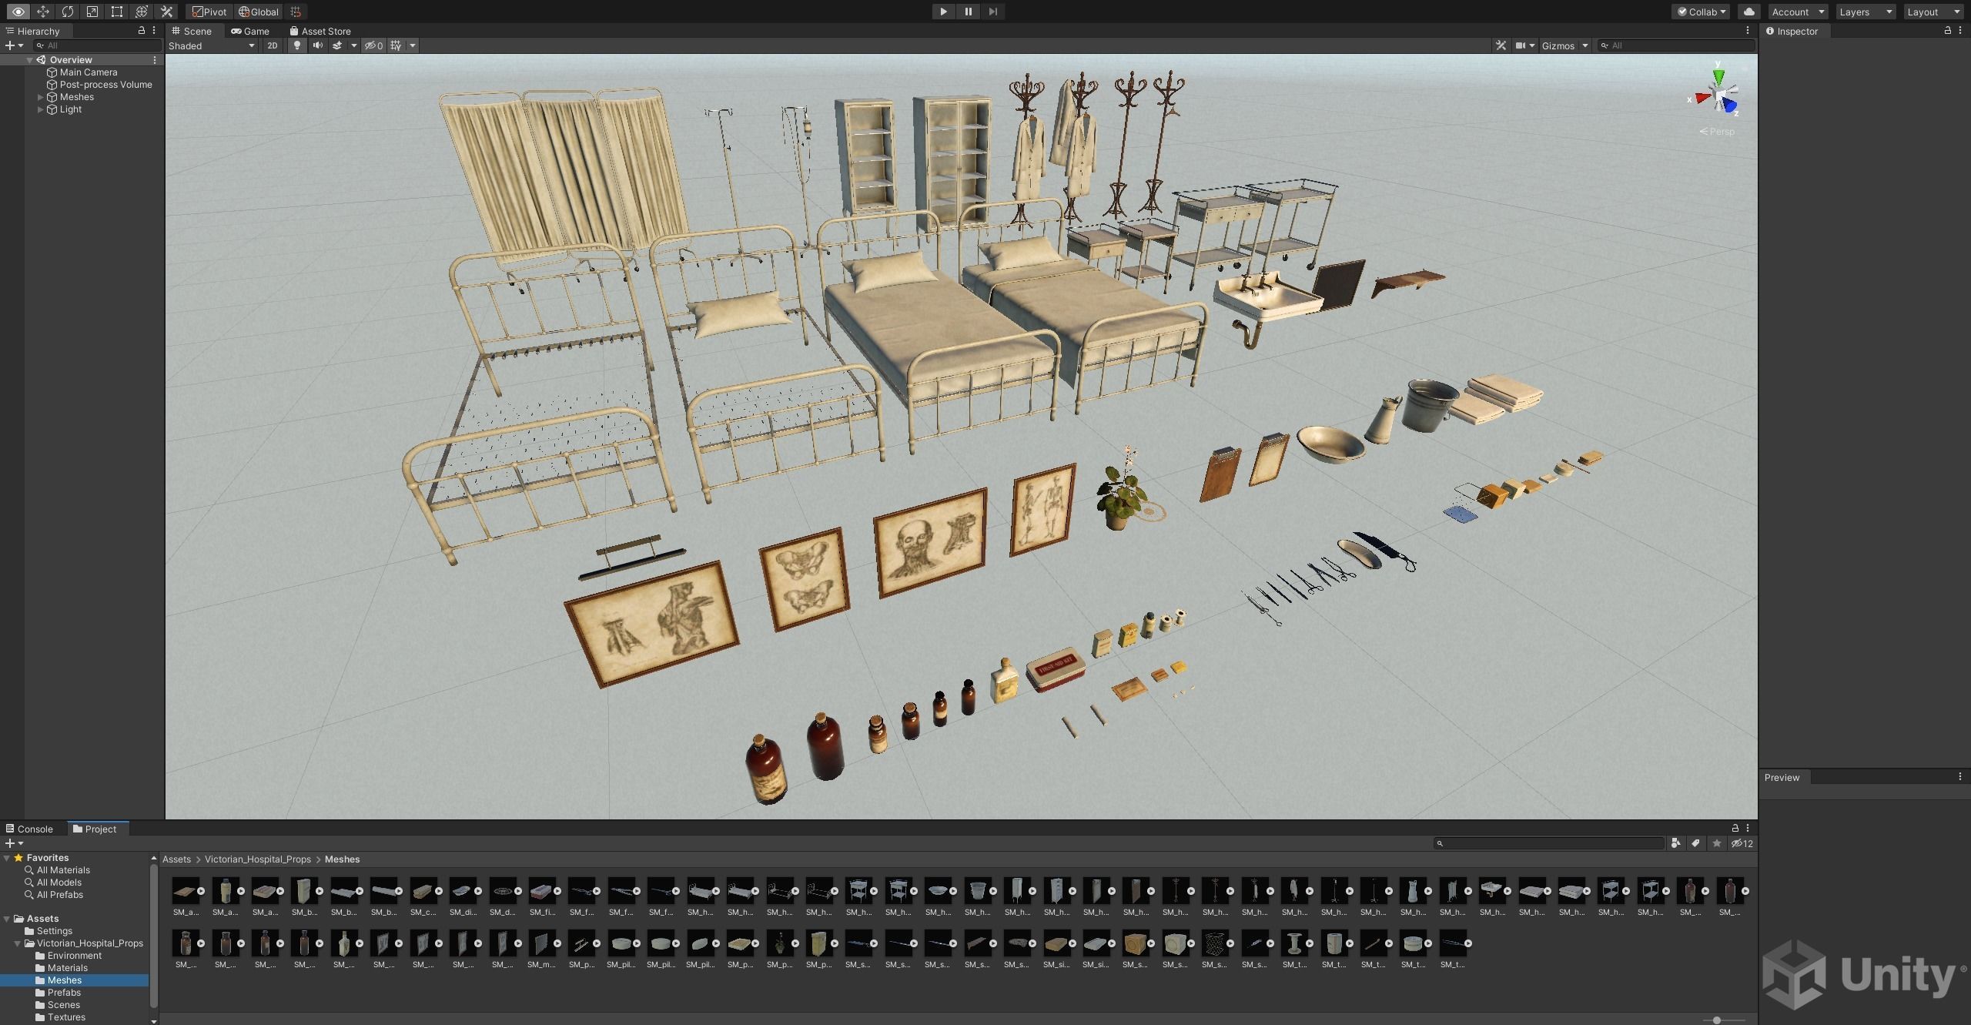The image size is (1971, 1025).
Task: Select the Rotate tool
Action: (68, 12)
